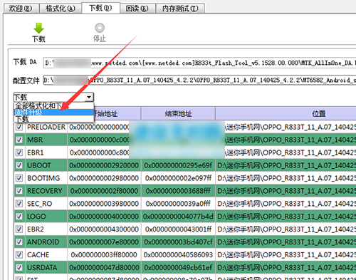This screenshot has width=356, height=280.
Task: Uncheck the USRDATA partition checkbox
Action: click(x=19, y=268)
